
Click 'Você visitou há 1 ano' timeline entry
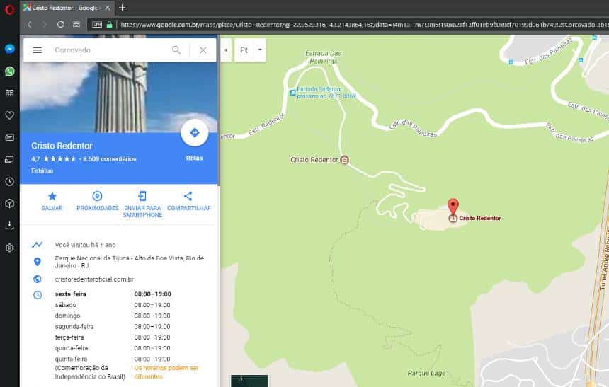pyautogui.click(x=85, y=245)
